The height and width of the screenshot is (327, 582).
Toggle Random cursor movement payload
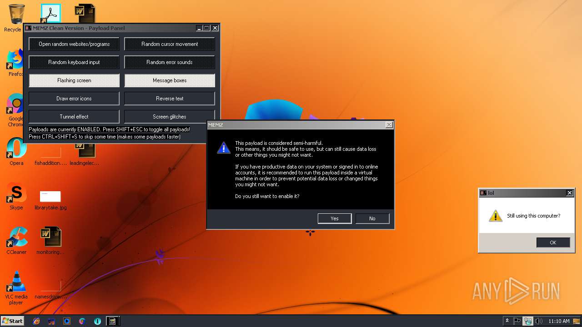coord(170,44)
